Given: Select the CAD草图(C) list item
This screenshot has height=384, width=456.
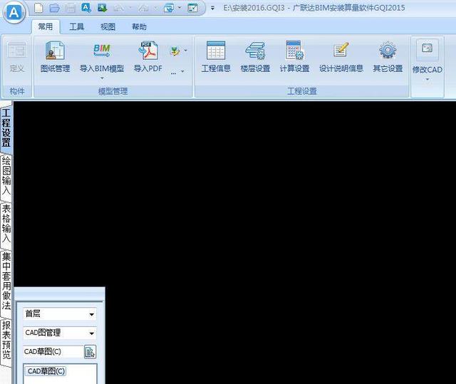Looking at the screenshot, I should click(46, 371).
